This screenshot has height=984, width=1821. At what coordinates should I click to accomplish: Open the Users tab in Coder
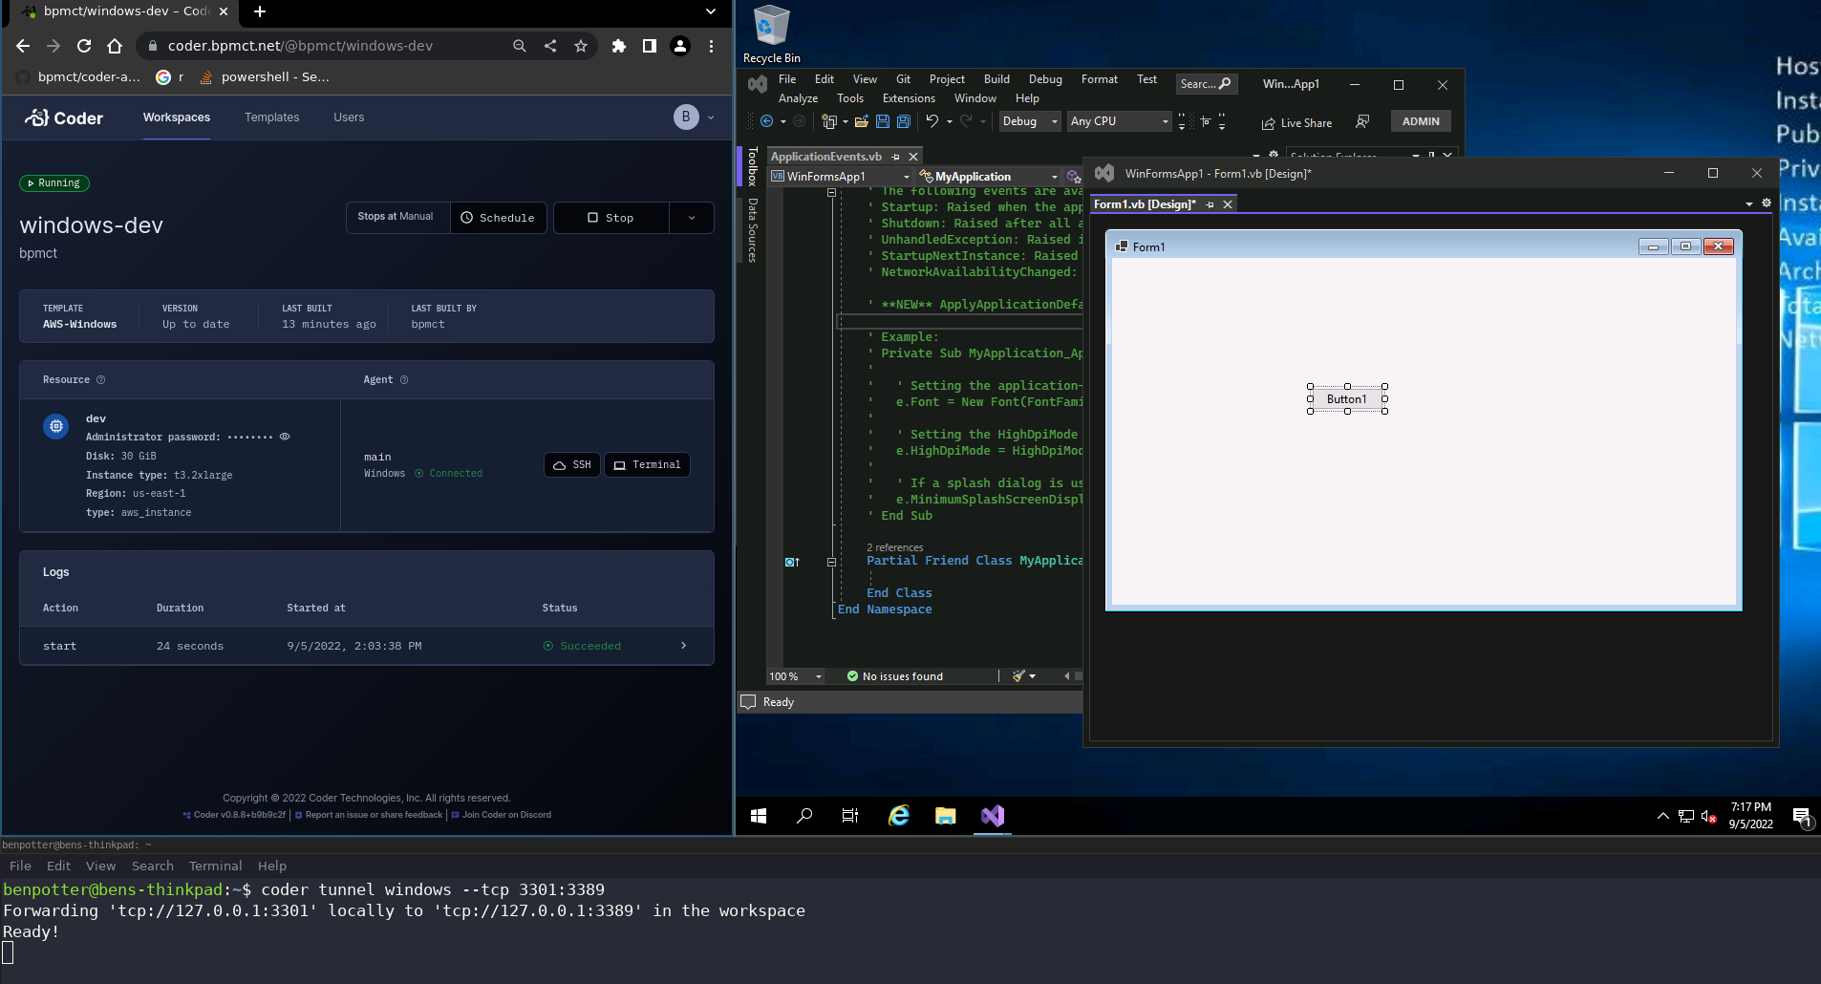tap(349, 118)
